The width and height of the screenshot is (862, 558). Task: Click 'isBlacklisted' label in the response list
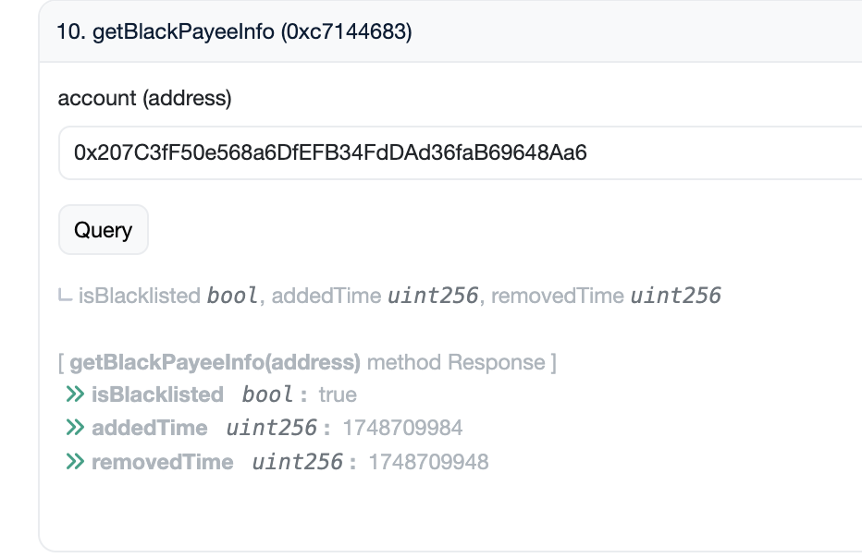[x=157, y=394]
